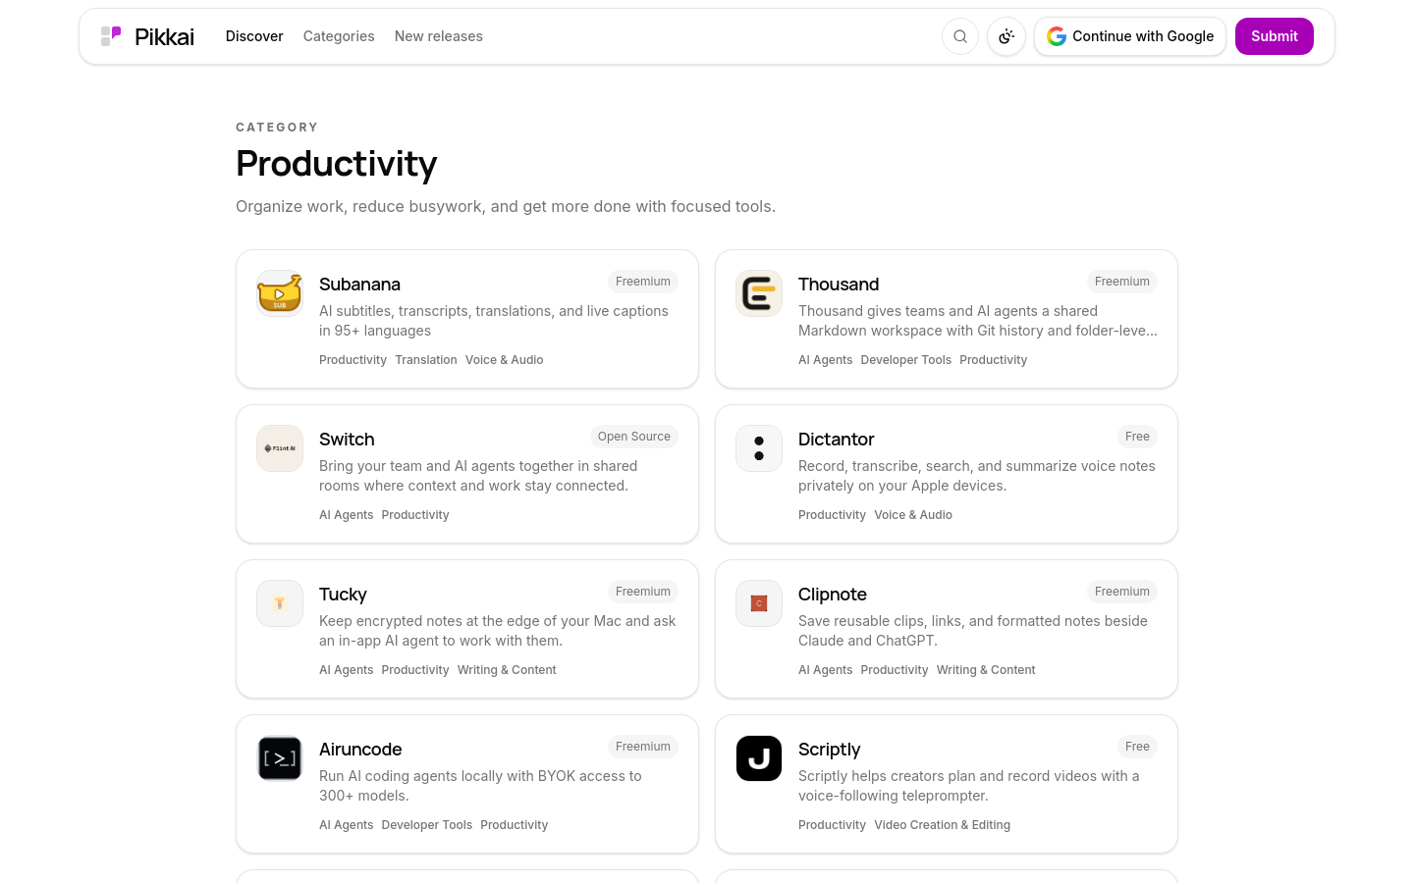Open the Dictantor app icon
This screenshot has width=1414, height=883.
point(759,448)
